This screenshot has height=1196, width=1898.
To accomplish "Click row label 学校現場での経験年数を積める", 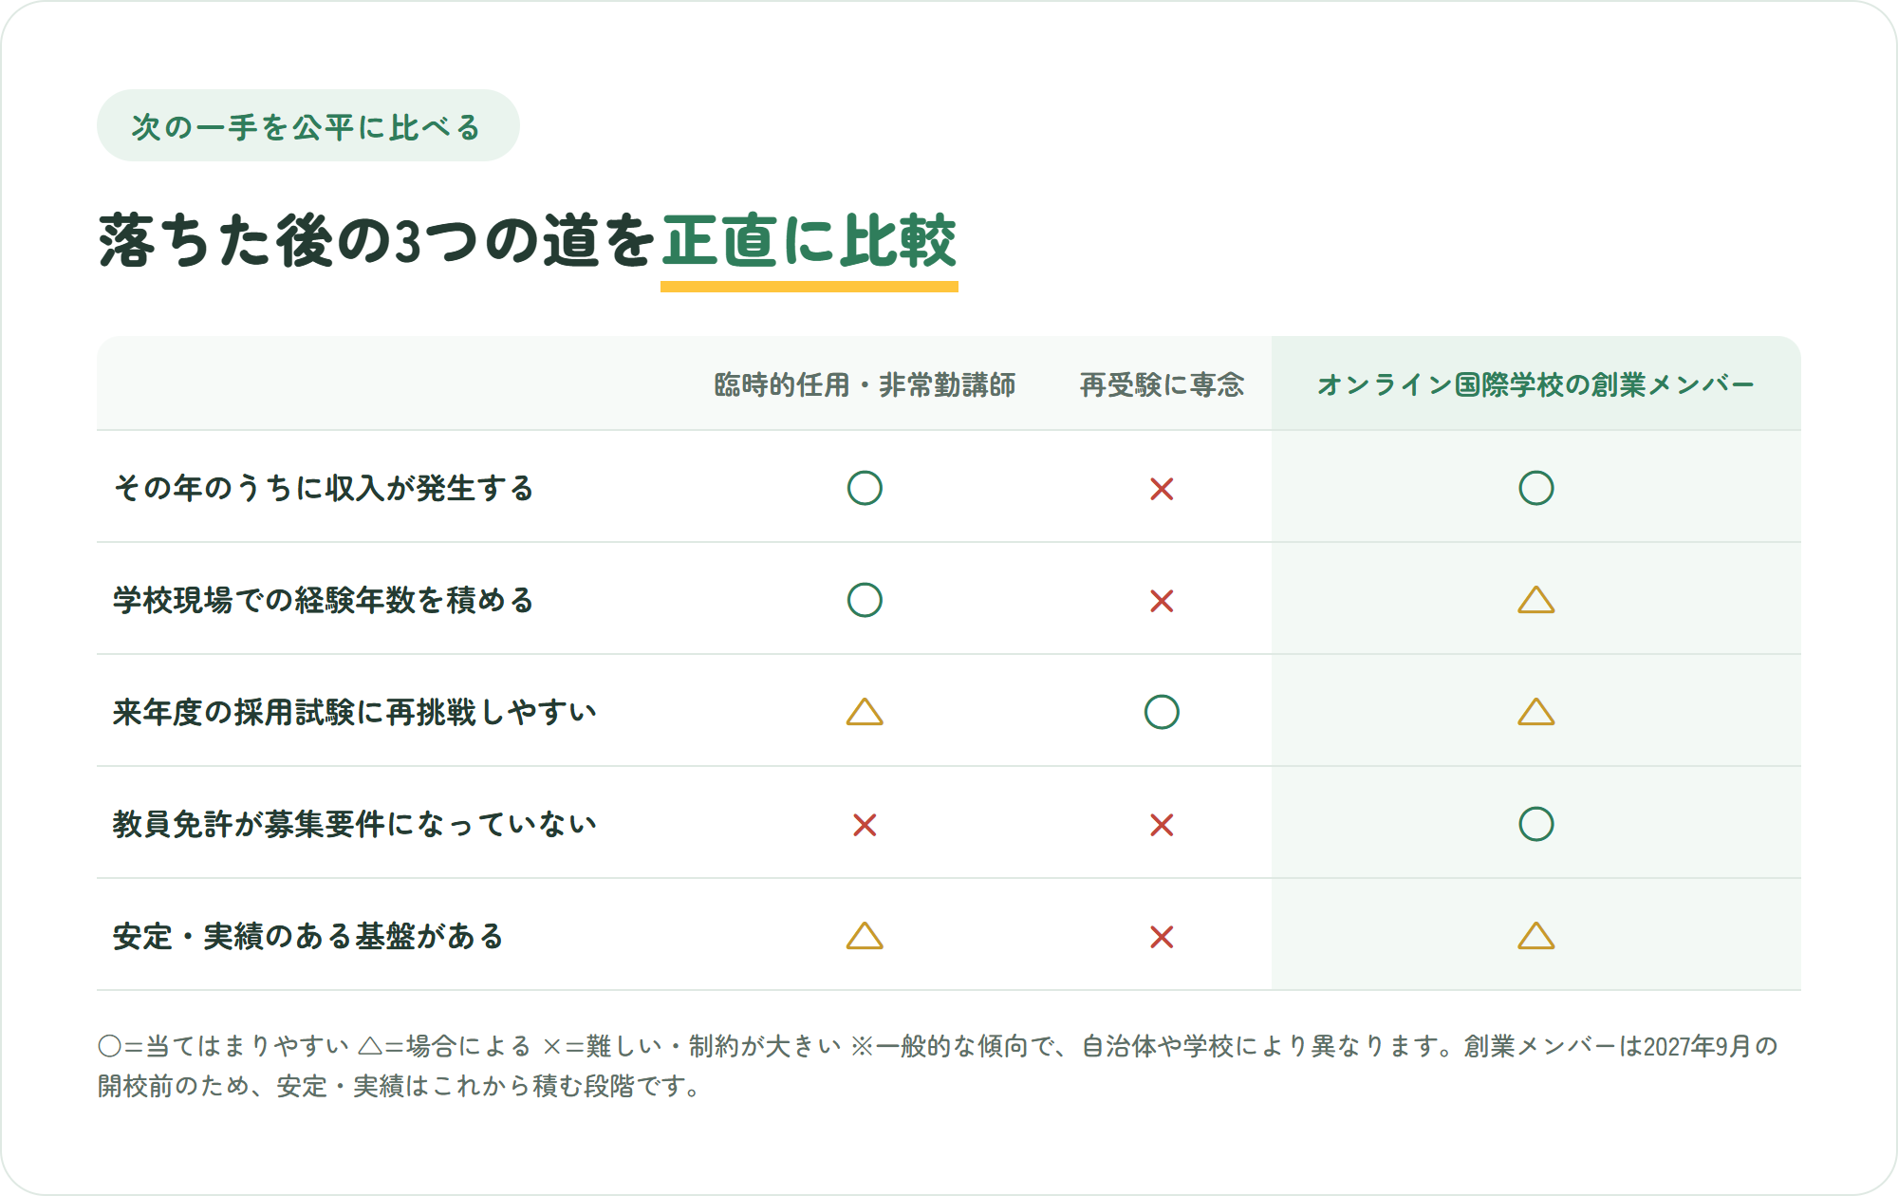I will click(x=324, y=600).
